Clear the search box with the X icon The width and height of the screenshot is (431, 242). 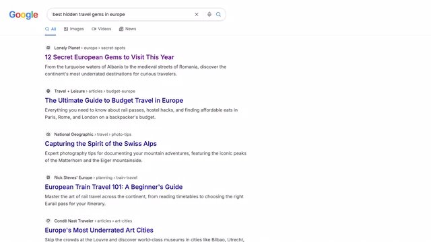click(197, 14)
